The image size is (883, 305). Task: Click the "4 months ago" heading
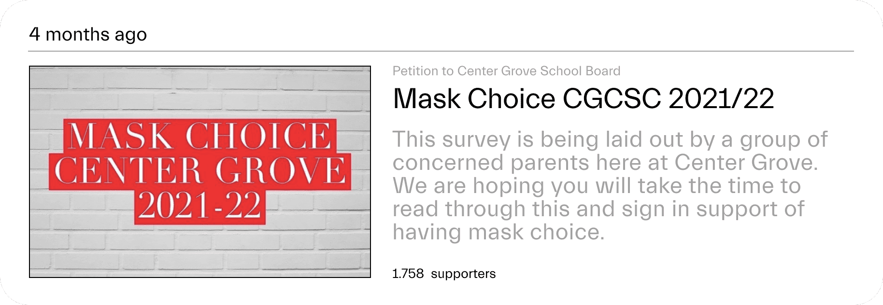(x=88, y=34)
